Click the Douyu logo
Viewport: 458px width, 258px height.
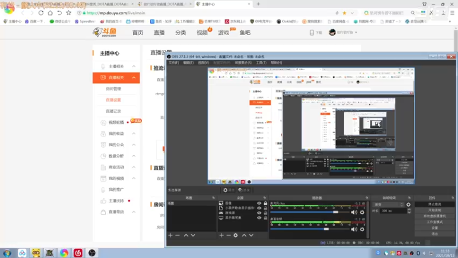point(105,32)
